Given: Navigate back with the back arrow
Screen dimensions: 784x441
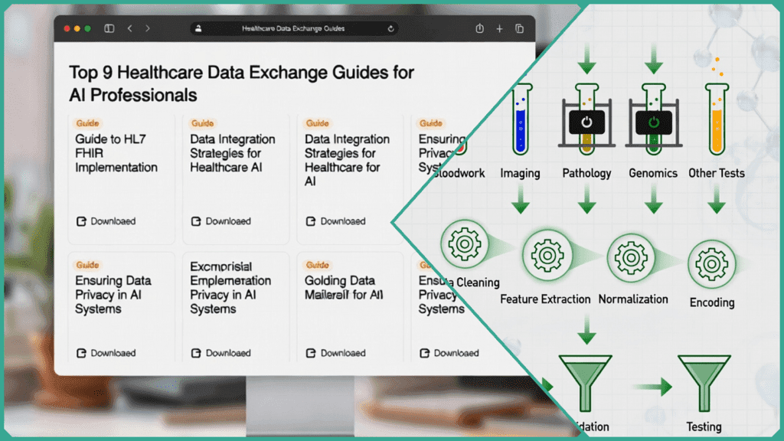Looking at the screenshot, I should (129, 28).
